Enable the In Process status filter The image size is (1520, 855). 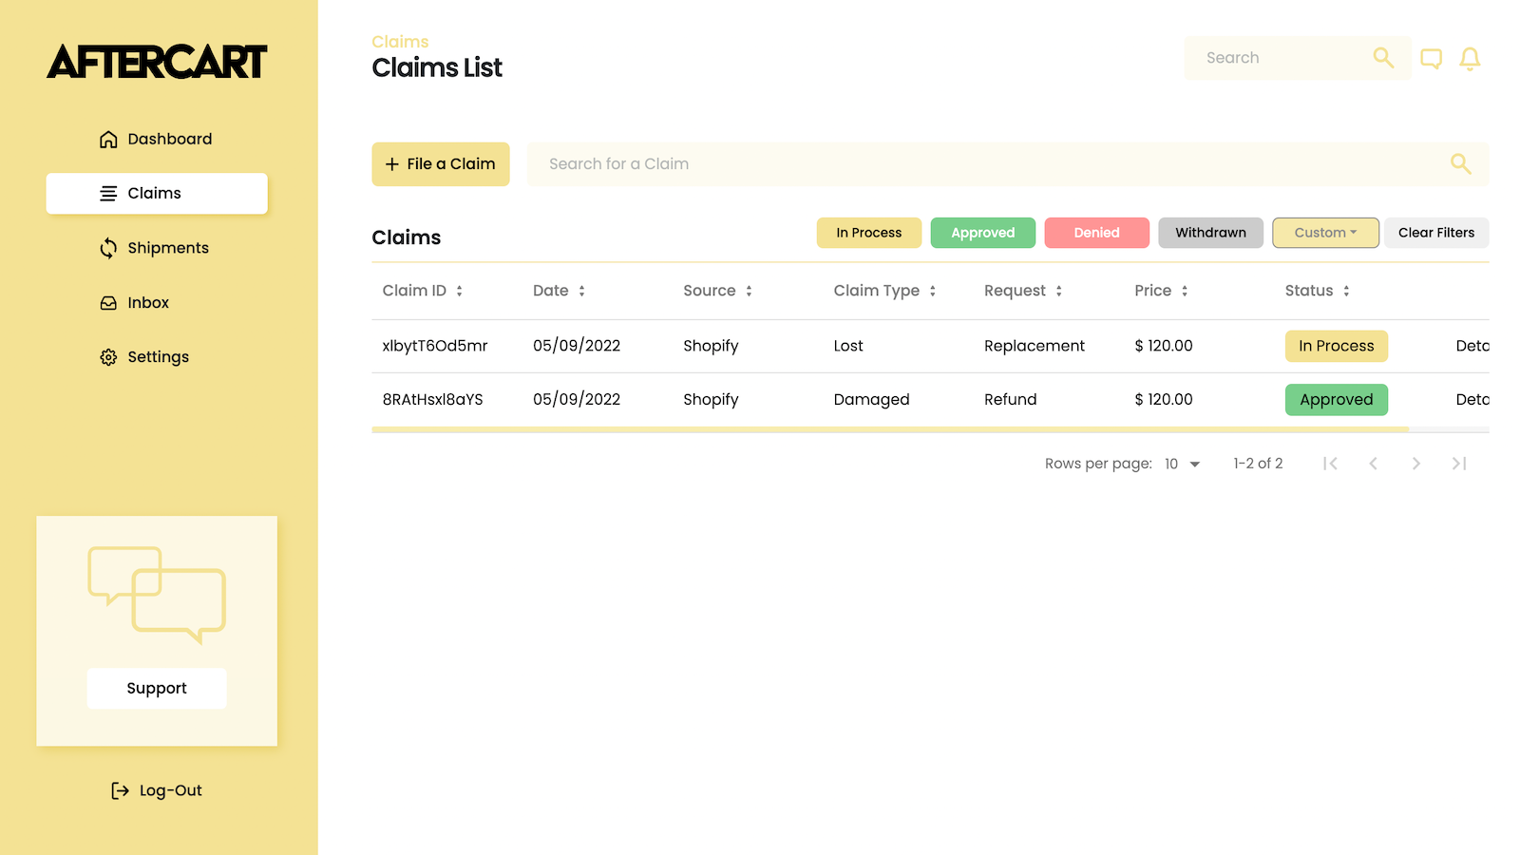click(868, 233)
